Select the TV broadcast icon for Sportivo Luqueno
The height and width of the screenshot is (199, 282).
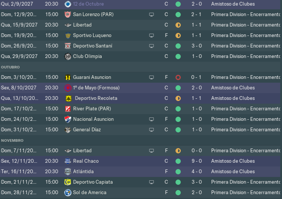pyautogui.click(x=151, y=36)
